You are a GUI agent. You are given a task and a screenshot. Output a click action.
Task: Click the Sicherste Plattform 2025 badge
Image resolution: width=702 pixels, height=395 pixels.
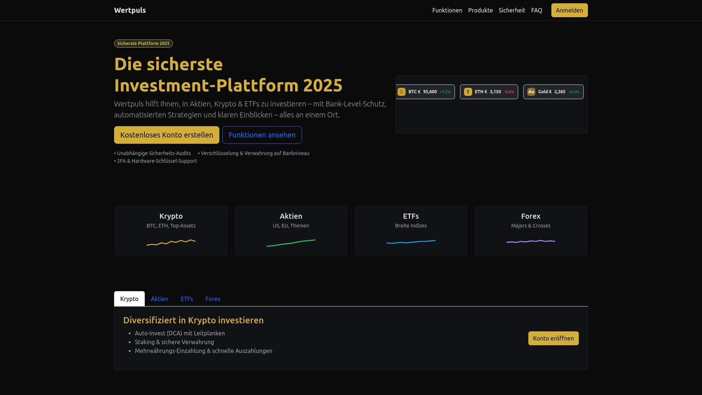143,44
